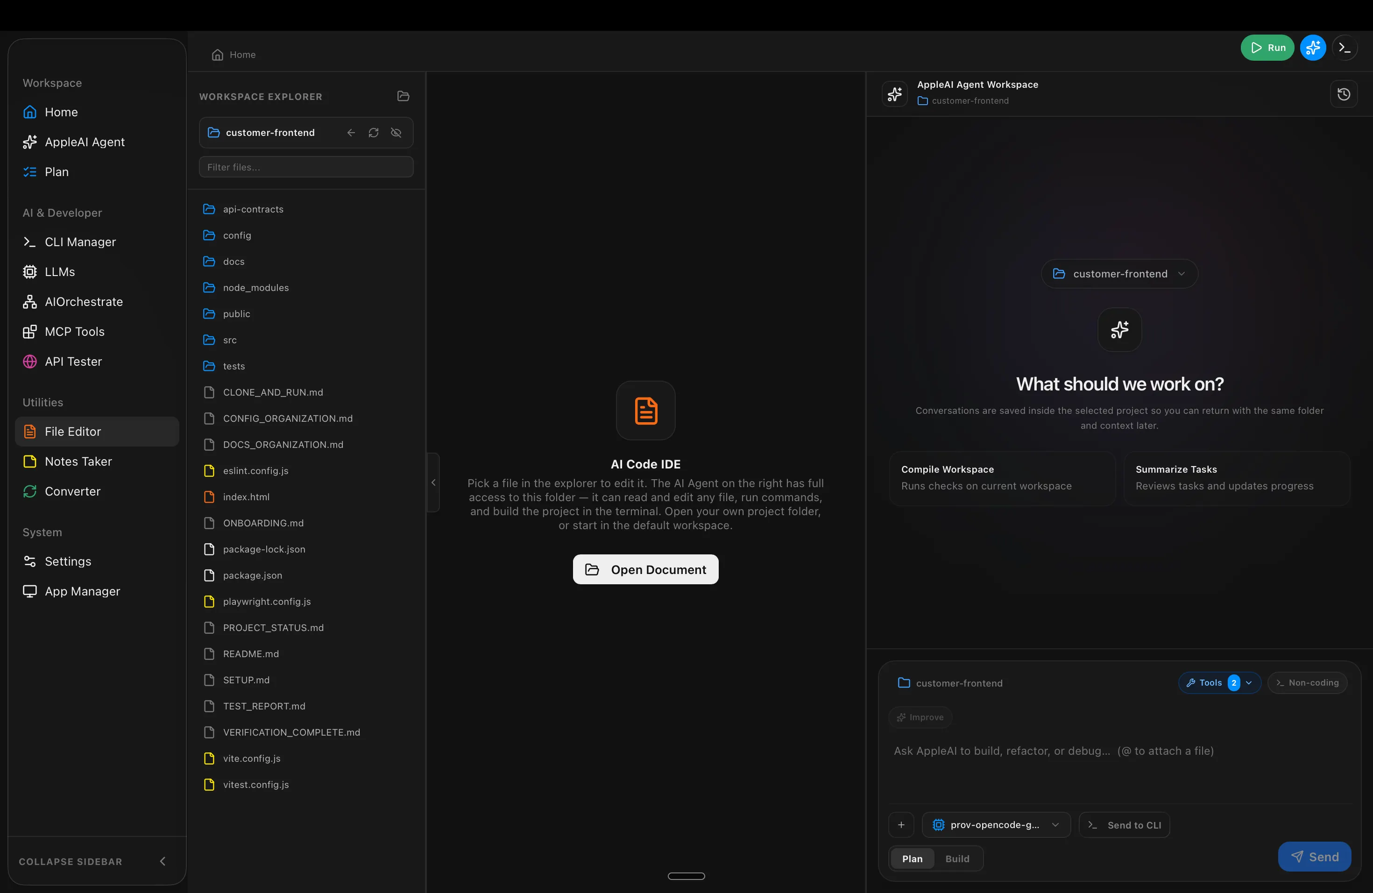Viewport: 1373px width, 893px height.
Task: Click the MCP Tools icon
Action: coord(29,332)
